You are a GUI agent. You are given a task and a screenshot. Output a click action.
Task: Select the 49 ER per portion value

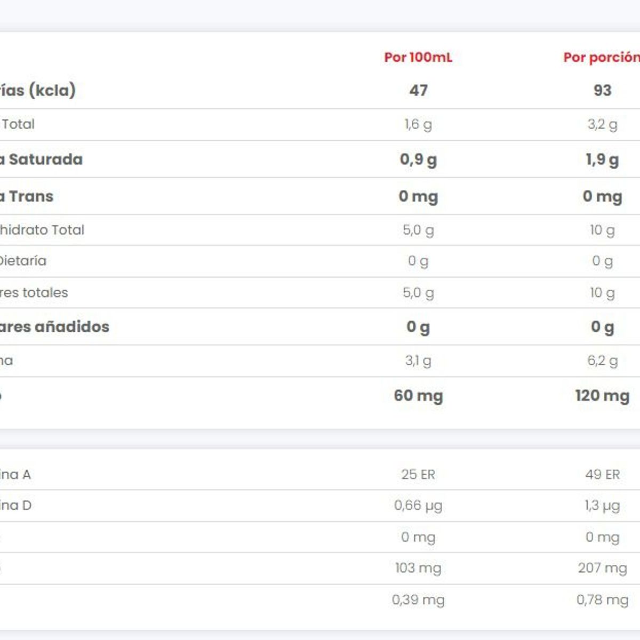coord(602,474)
